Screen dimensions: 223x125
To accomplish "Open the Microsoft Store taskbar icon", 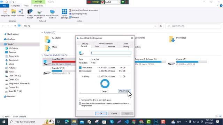I will click(x=104, y=122).
